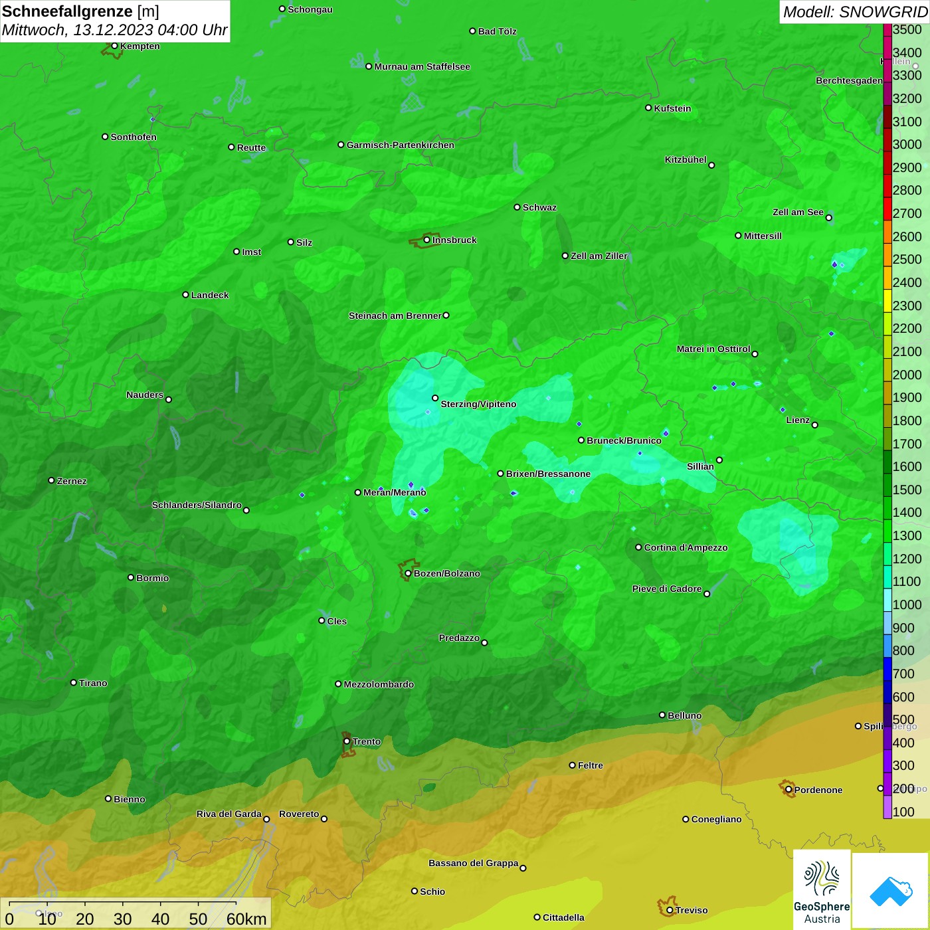Click the "Pieve di Cadore" map label
The height and width of the screenshot is (930, 930).
(667, 589)
